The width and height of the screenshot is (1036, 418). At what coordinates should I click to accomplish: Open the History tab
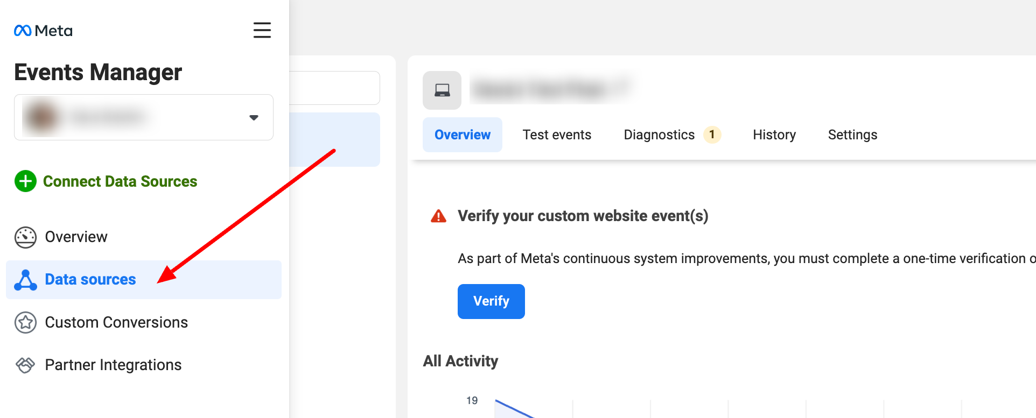[x=774, y=135]
